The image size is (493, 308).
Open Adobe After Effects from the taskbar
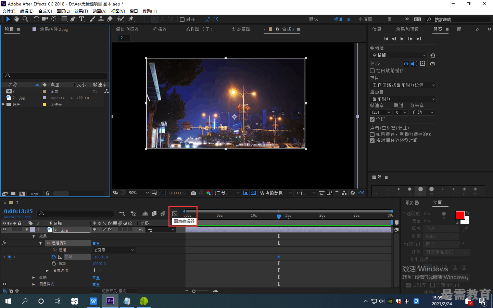(110, 301)
